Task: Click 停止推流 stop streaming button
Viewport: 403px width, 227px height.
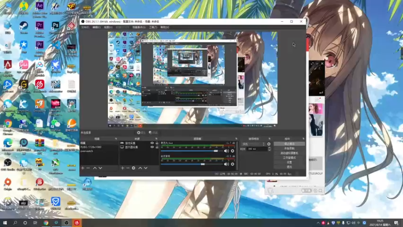Action: tap(289, 144)
